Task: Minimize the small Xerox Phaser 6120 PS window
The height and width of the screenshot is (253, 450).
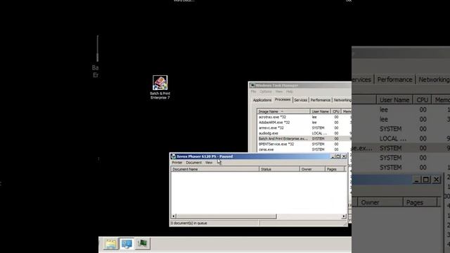Action: [333, 156]
